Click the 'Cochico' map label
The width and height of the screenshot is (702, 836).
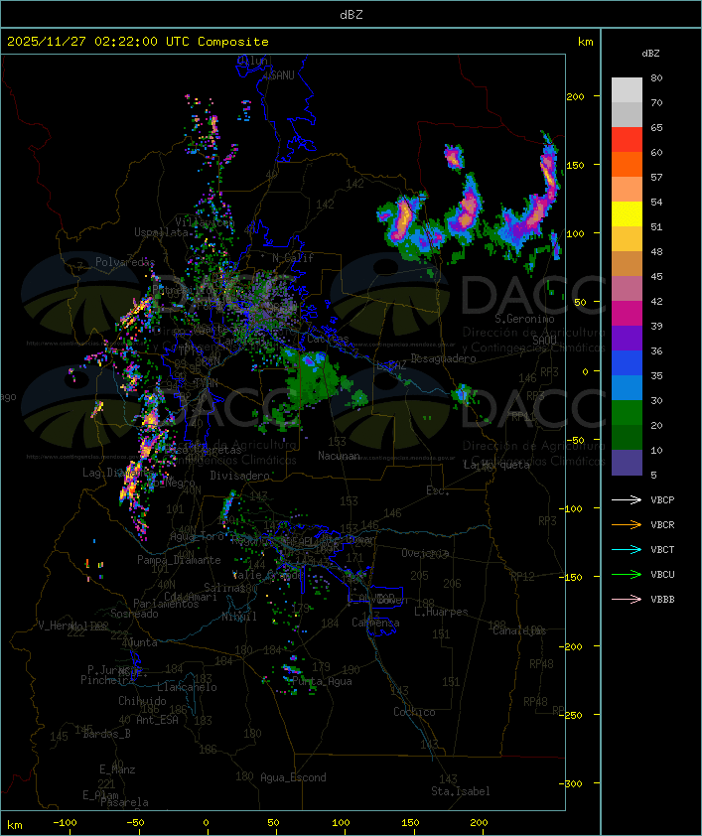click(414, 712)
